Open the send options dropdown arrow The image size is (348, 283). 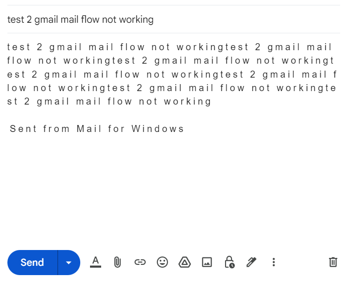click(x=69, y=263)
